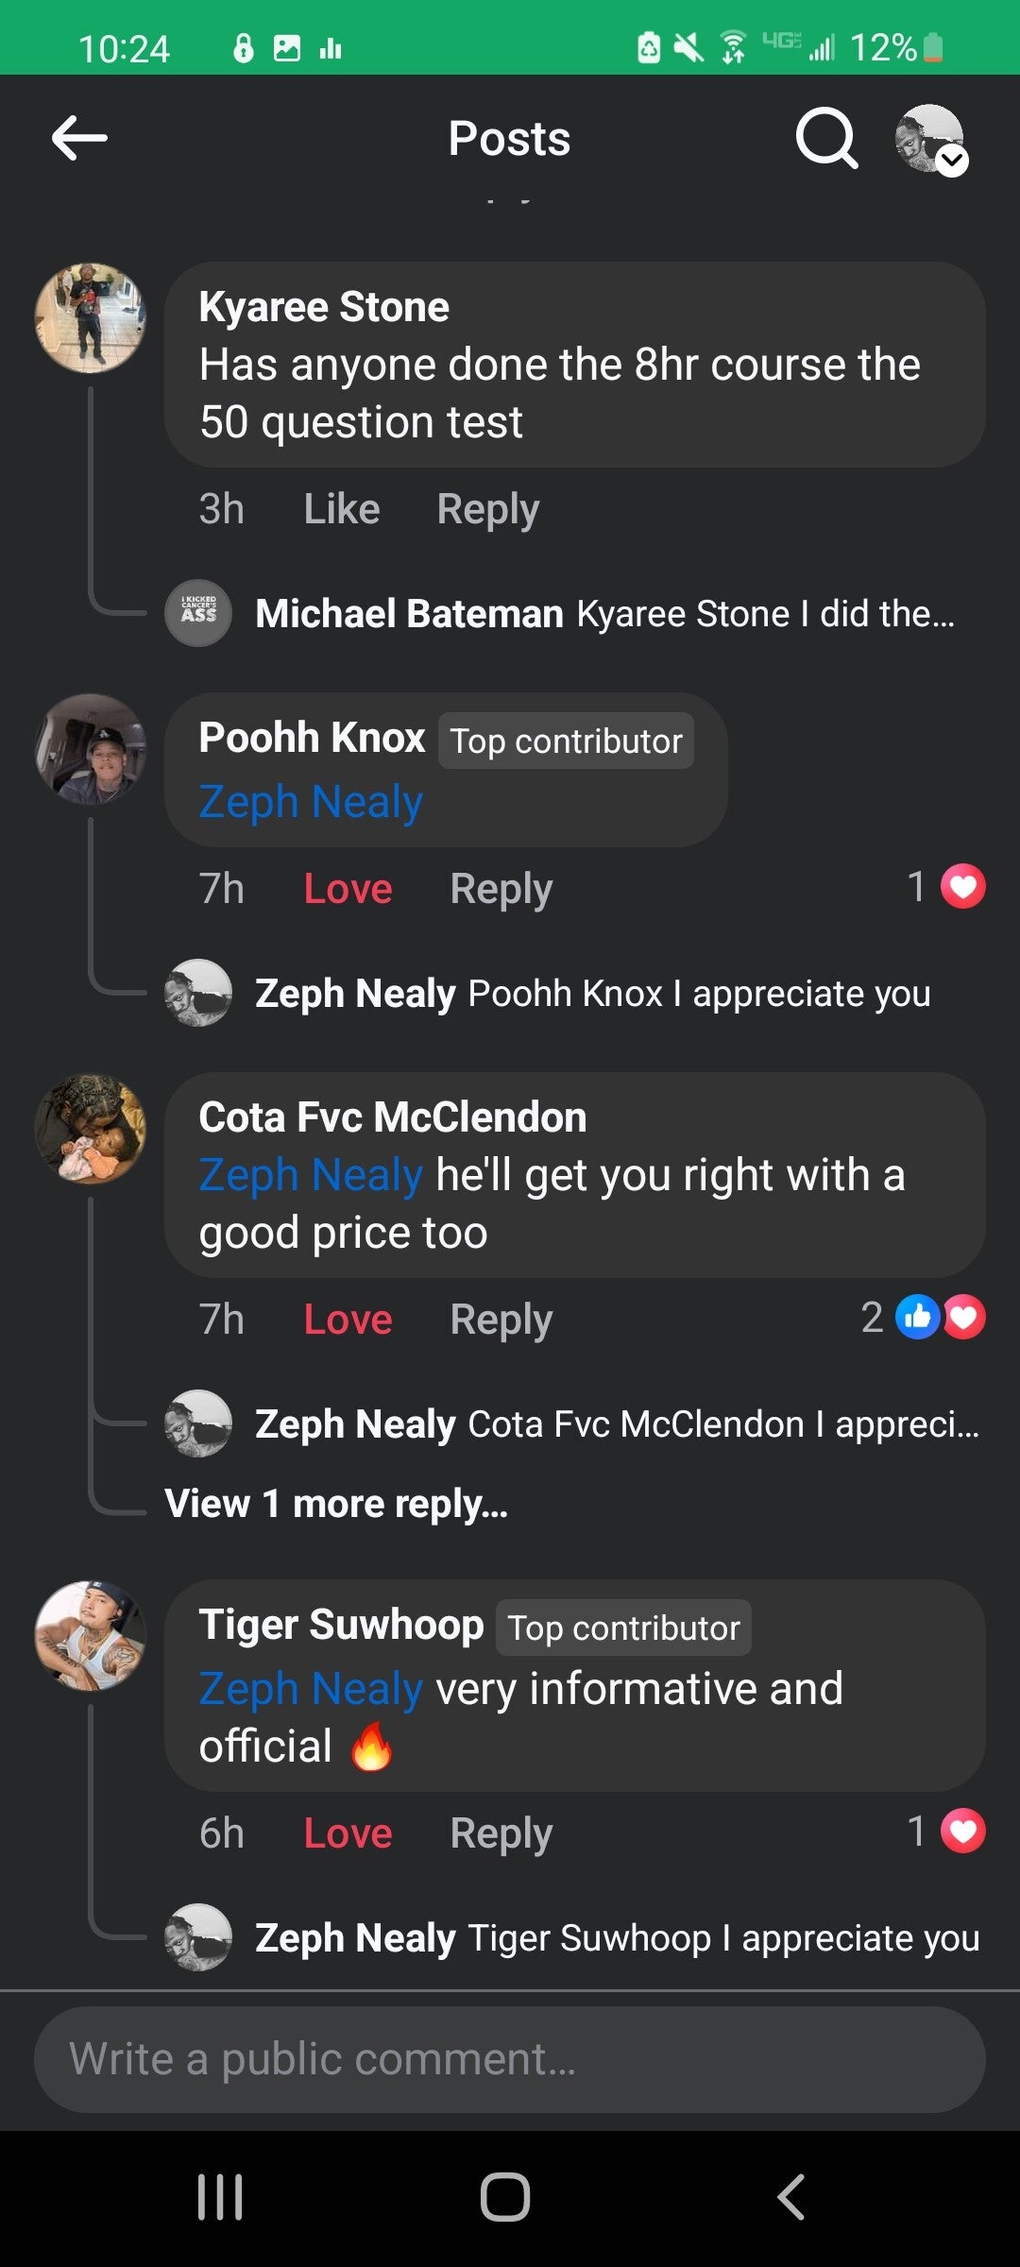Tap the back arrow in the header

pyautogui.click(x=79, y=139)
